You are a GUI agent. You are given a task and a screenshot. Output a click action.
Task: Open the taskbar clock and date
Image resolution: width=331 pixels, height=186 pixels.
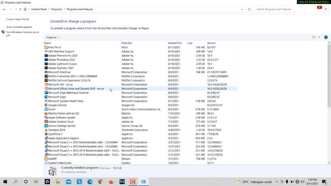(312, 181)
